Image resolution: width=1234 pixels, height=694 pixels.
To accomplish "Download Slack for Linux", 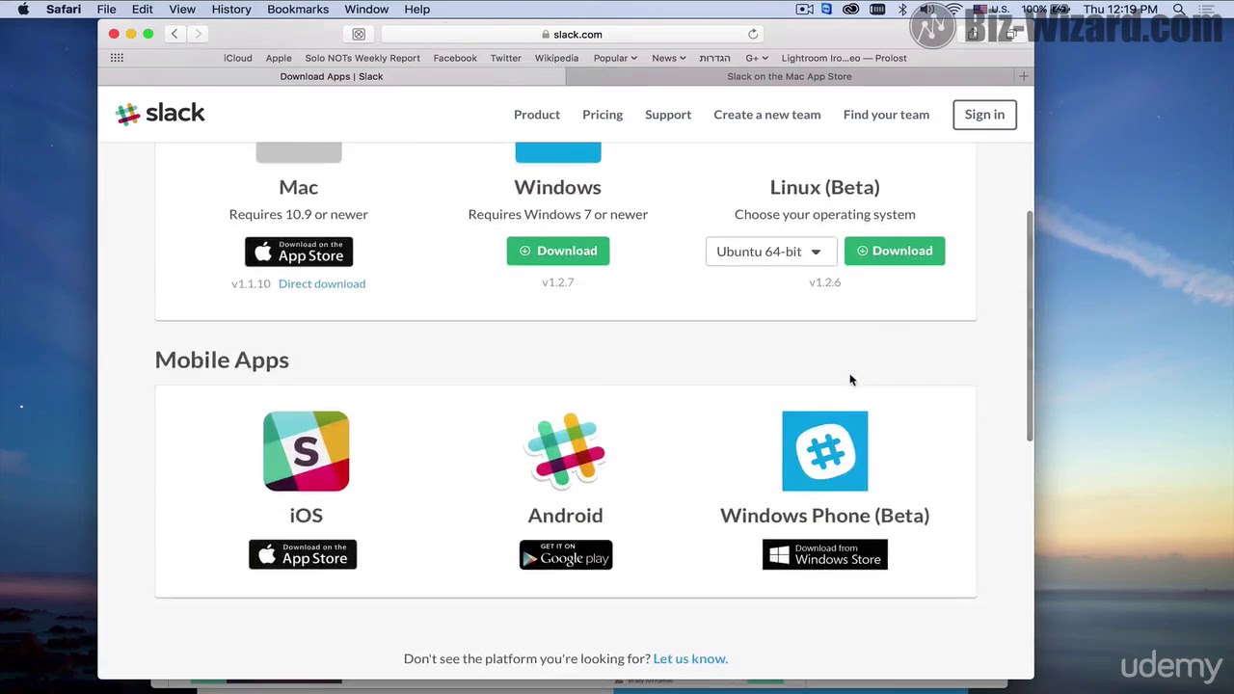I will click(x=895, y=251).
